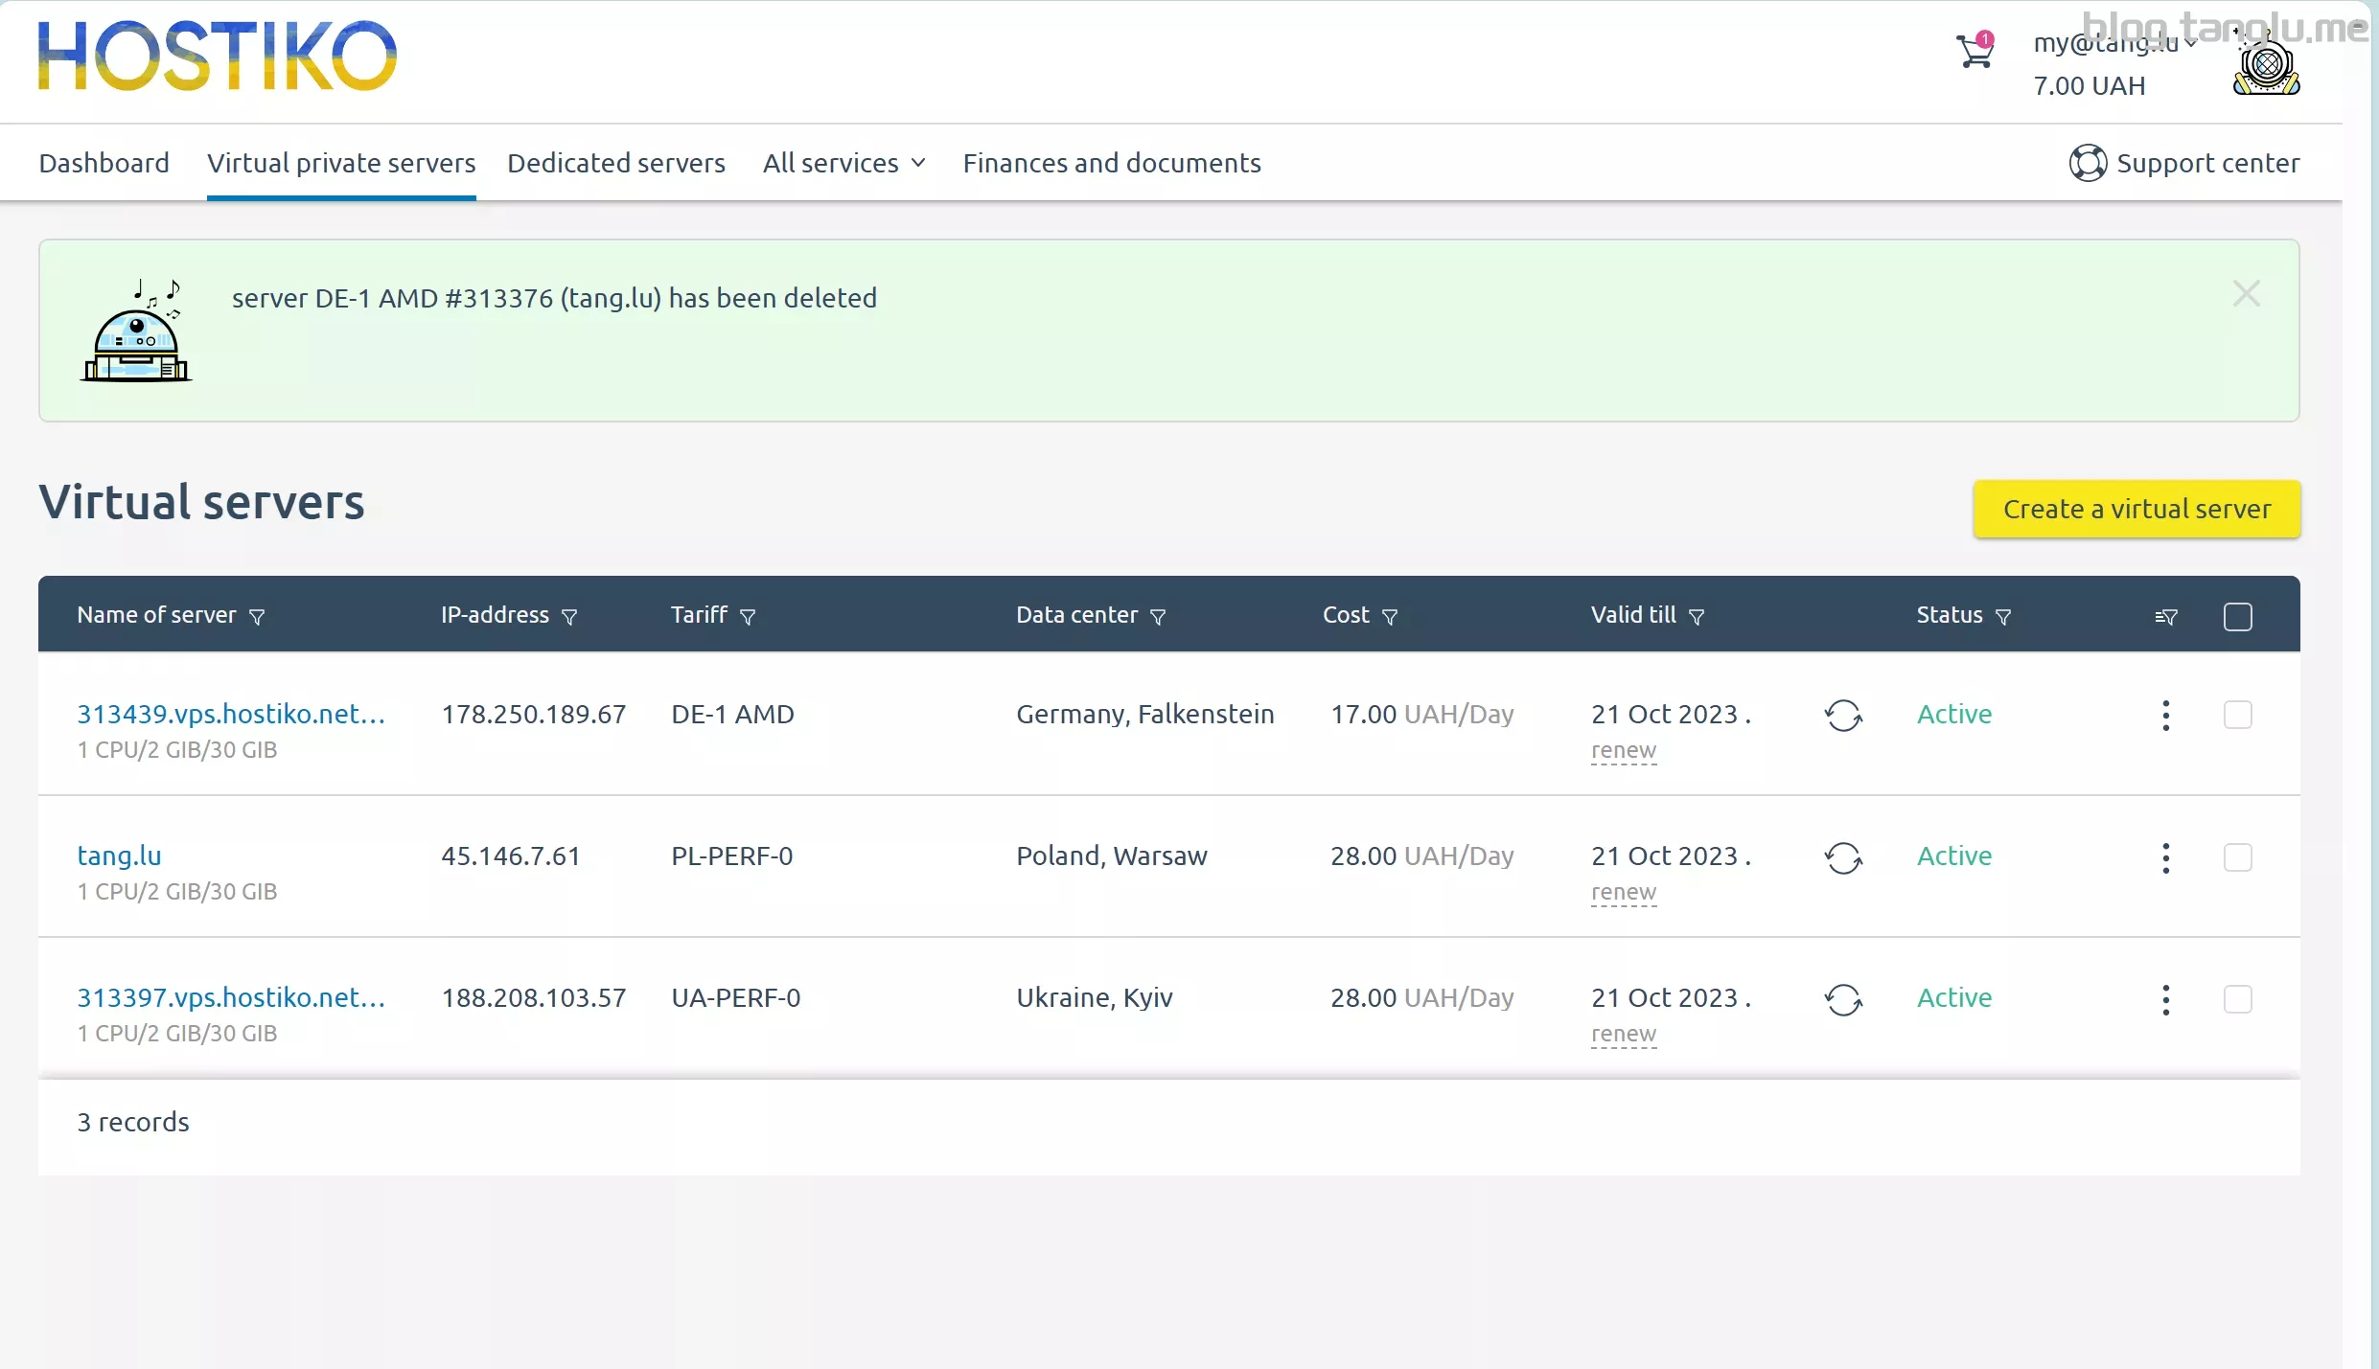Open tang.lu server link

click(119, 856)
